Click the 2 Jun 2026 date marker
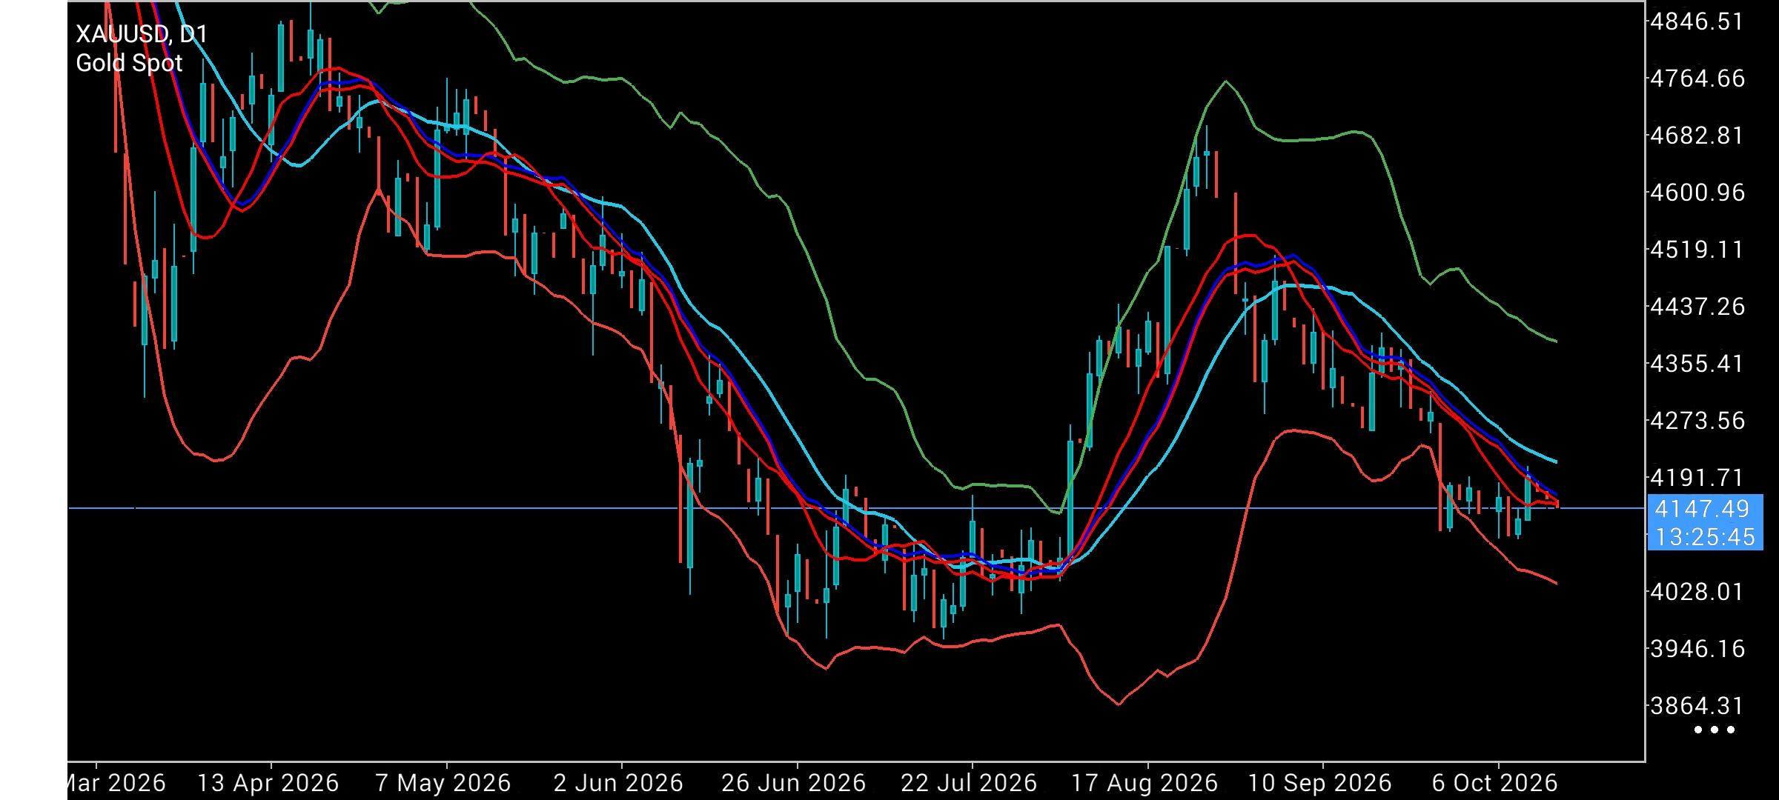Screen dimensions: 1779x800 tap(618, 783)
